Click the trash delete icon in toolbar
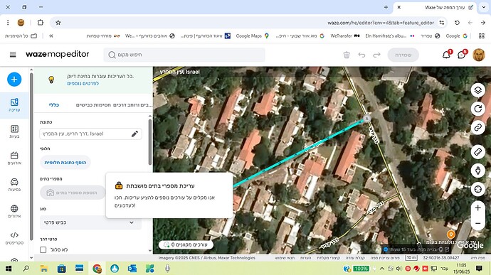This screenshot has height=275, width=491. (x=347, y=55)
